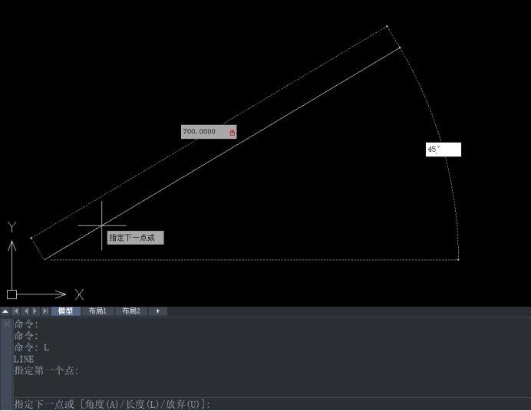Click the next layout tab arrow
Image resolution: width=531 pixels, height=411 pixels.
click(x=35, y=311)
